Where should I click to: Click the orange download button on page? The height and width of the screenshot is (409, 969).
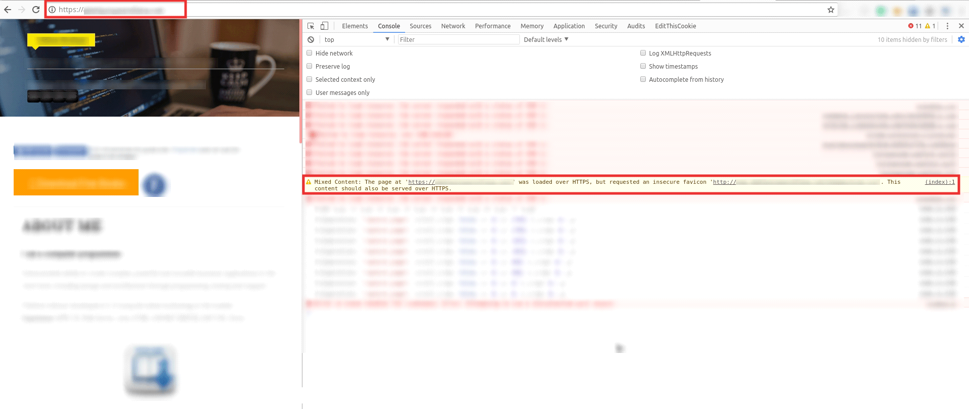[x=76, y=182]
